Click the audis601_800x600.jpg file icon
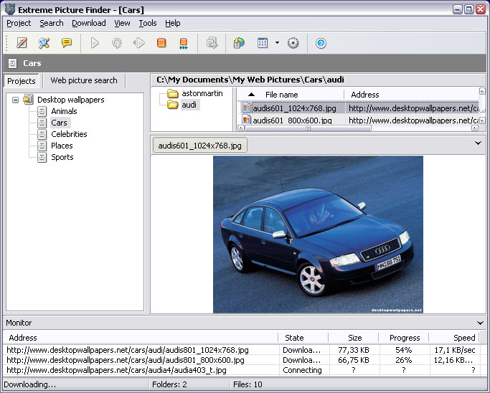This screenshot has height=393, width=490. tap(246, 120)
